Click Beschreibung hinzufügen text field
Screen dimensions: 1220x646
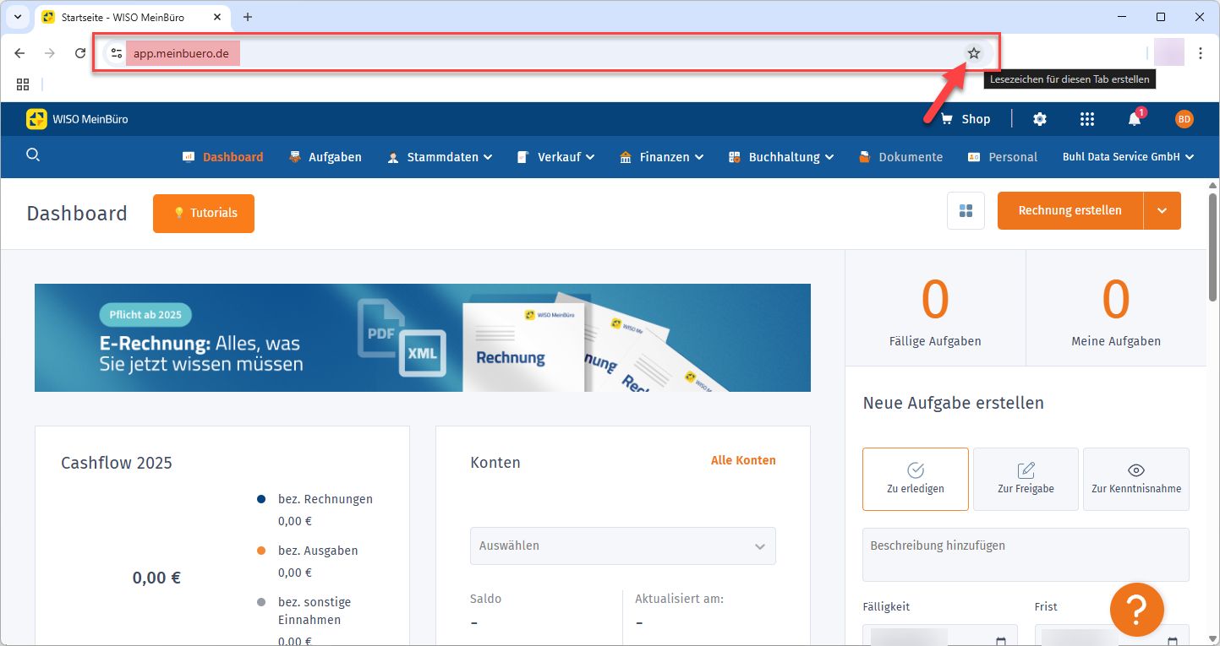[1026, 555]
